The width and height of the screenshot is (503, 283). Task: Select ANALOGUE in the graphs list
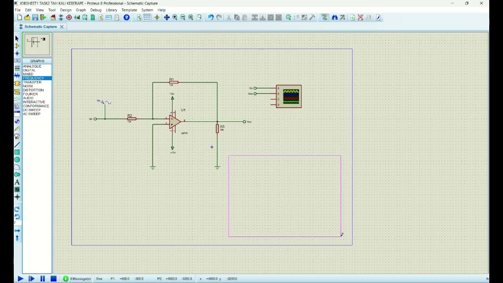tap(32, 66)
